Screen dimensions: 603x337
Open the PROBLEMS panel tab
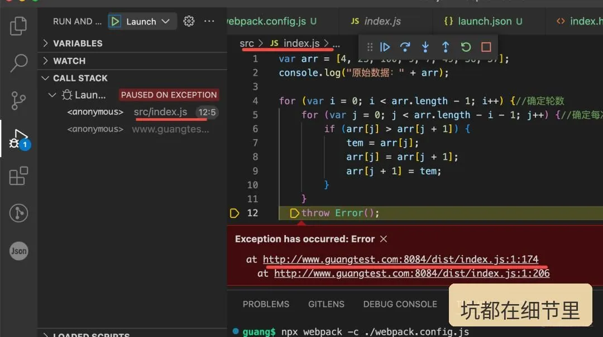[x=266, y=304]
